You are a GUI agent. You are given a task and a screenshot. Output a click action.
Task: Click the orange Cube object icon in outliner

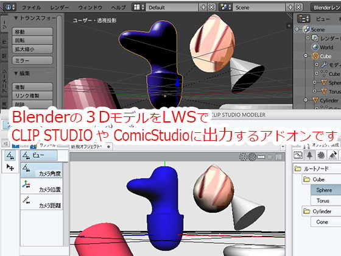pyautogui.click(x=315, y=56)
